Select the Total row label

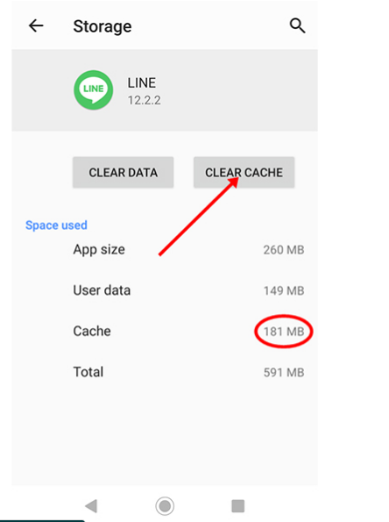[88, 372]
